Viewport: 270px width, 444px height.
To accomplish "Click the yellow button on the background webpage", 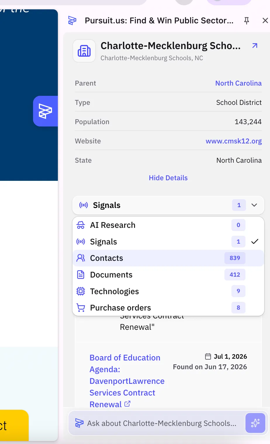I will tap(14, 425).
